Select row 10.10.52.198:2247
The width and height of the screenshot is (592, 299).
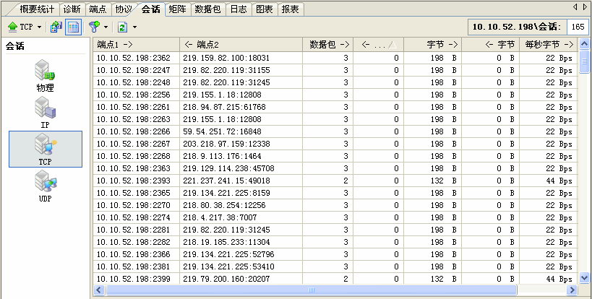335,70
